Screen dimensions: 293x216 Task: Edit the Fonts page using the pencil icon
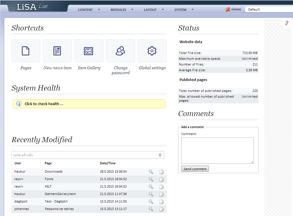162,179
